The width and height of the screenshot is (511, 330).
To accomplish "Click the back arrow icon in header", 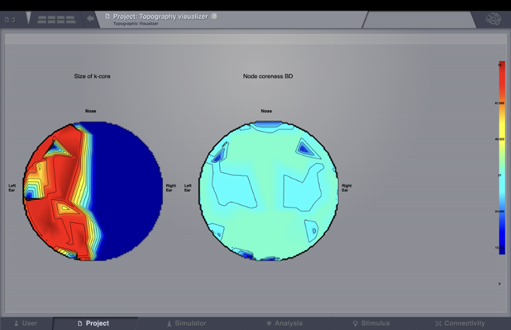I will pos(90,19).
